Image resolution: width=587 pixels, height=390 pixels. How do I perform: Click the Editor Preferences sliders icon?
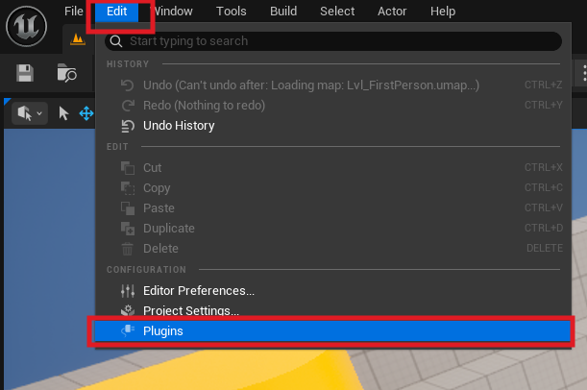pos(127,290)
